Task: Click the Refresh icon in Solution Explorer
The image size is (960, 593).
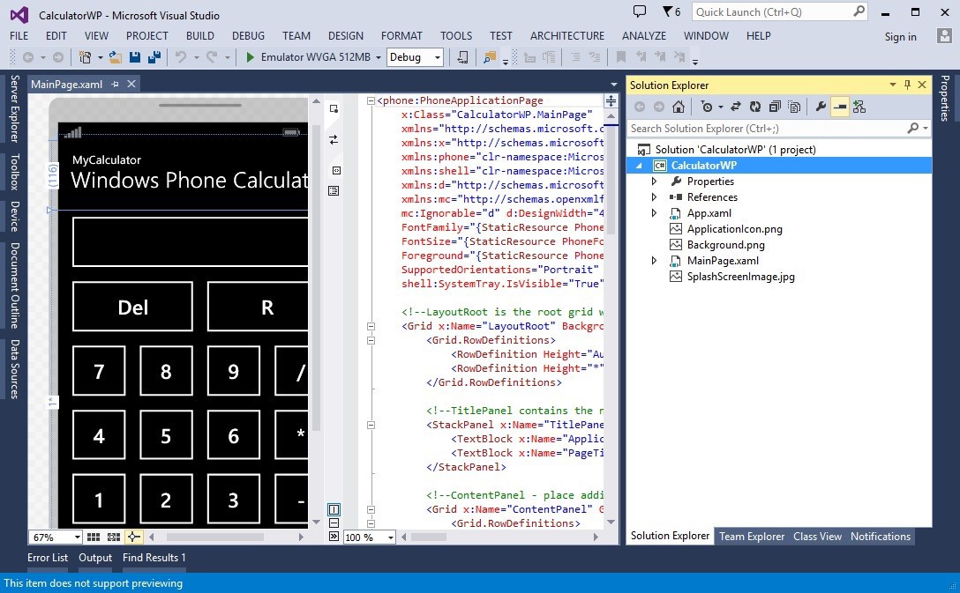Action: pos(755,107)
